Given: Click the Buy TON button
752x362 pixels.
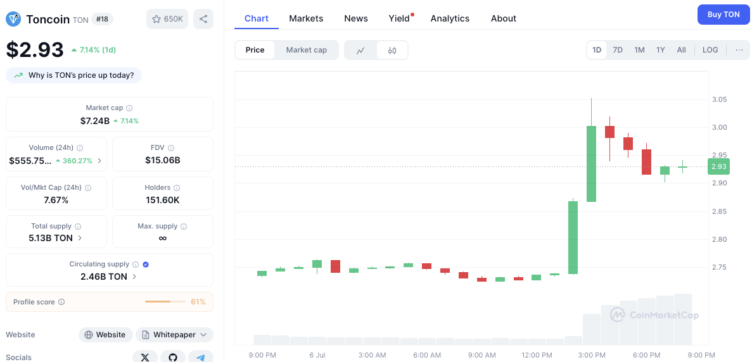Looking at the screenshot, I should (723, 15).
